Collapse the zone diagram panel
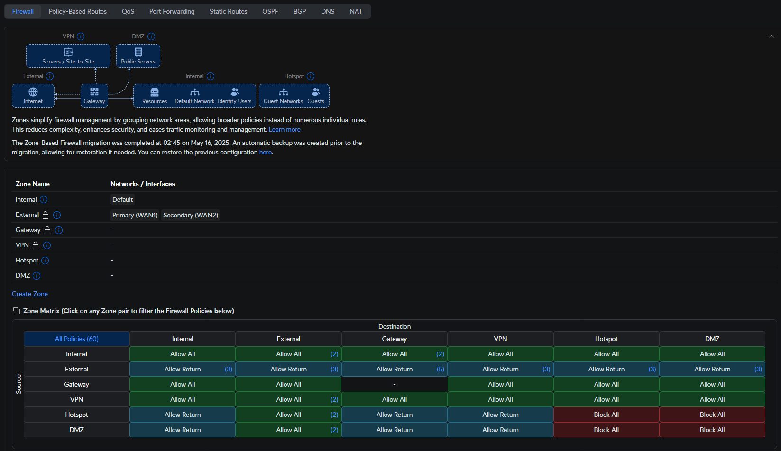 [x=772, y=36]
